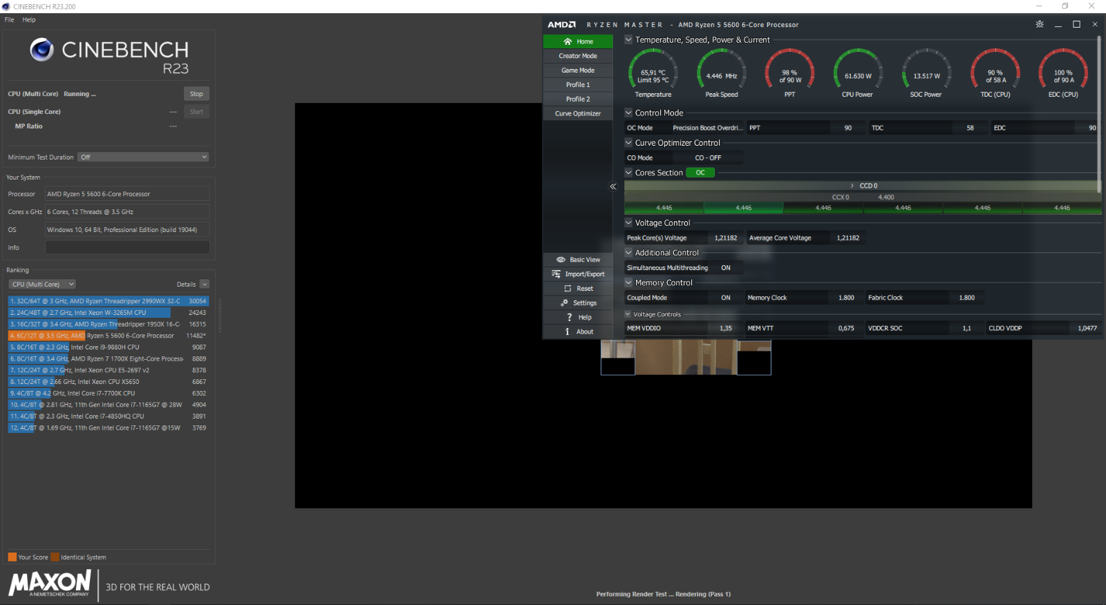Screen dimensions: 1106x605
Task: Select the Game Mode tab
Action: click(x=578, y=70)
